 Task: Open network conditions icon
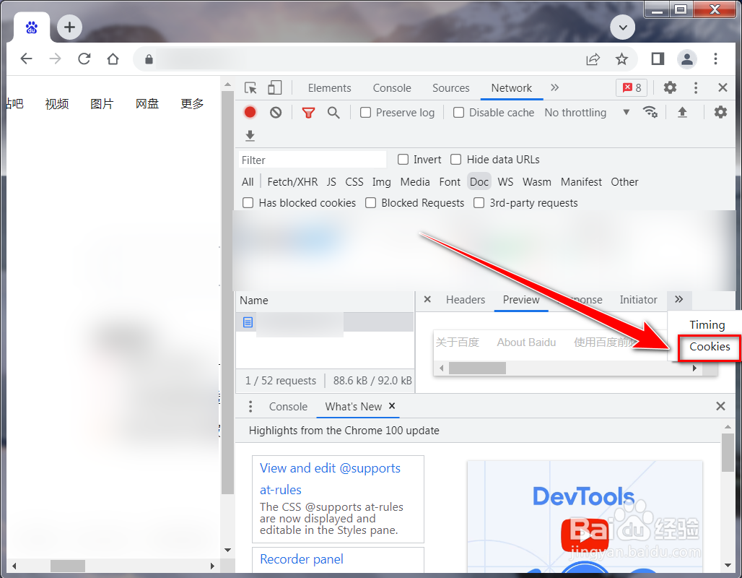point(650,112)
